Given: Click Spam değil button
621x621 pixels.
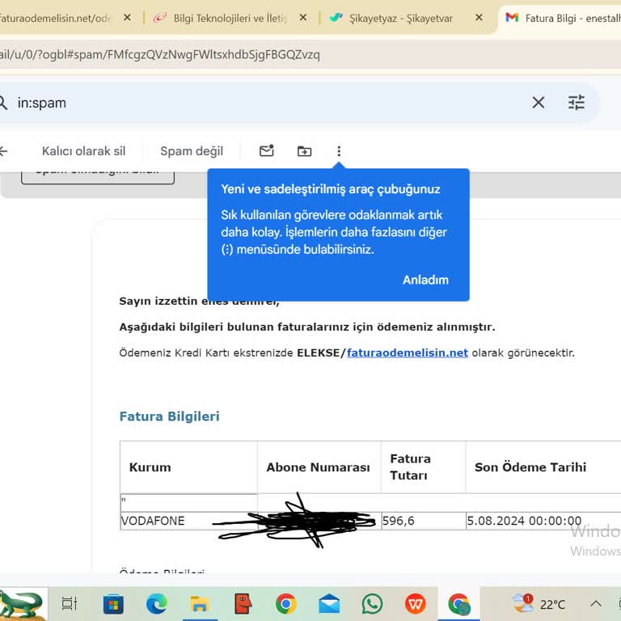Looking at the screenshot, I should [x=192, y=151].
